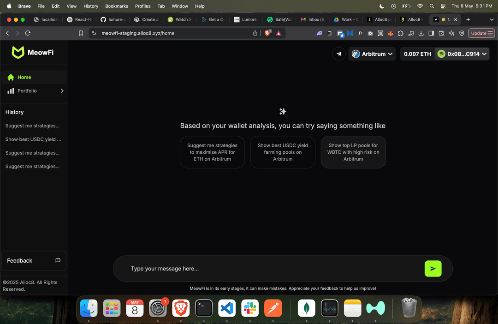This screenshot has height=324, width=498.
Task: Click the Feedback chat icon
Action: point(58,261)
